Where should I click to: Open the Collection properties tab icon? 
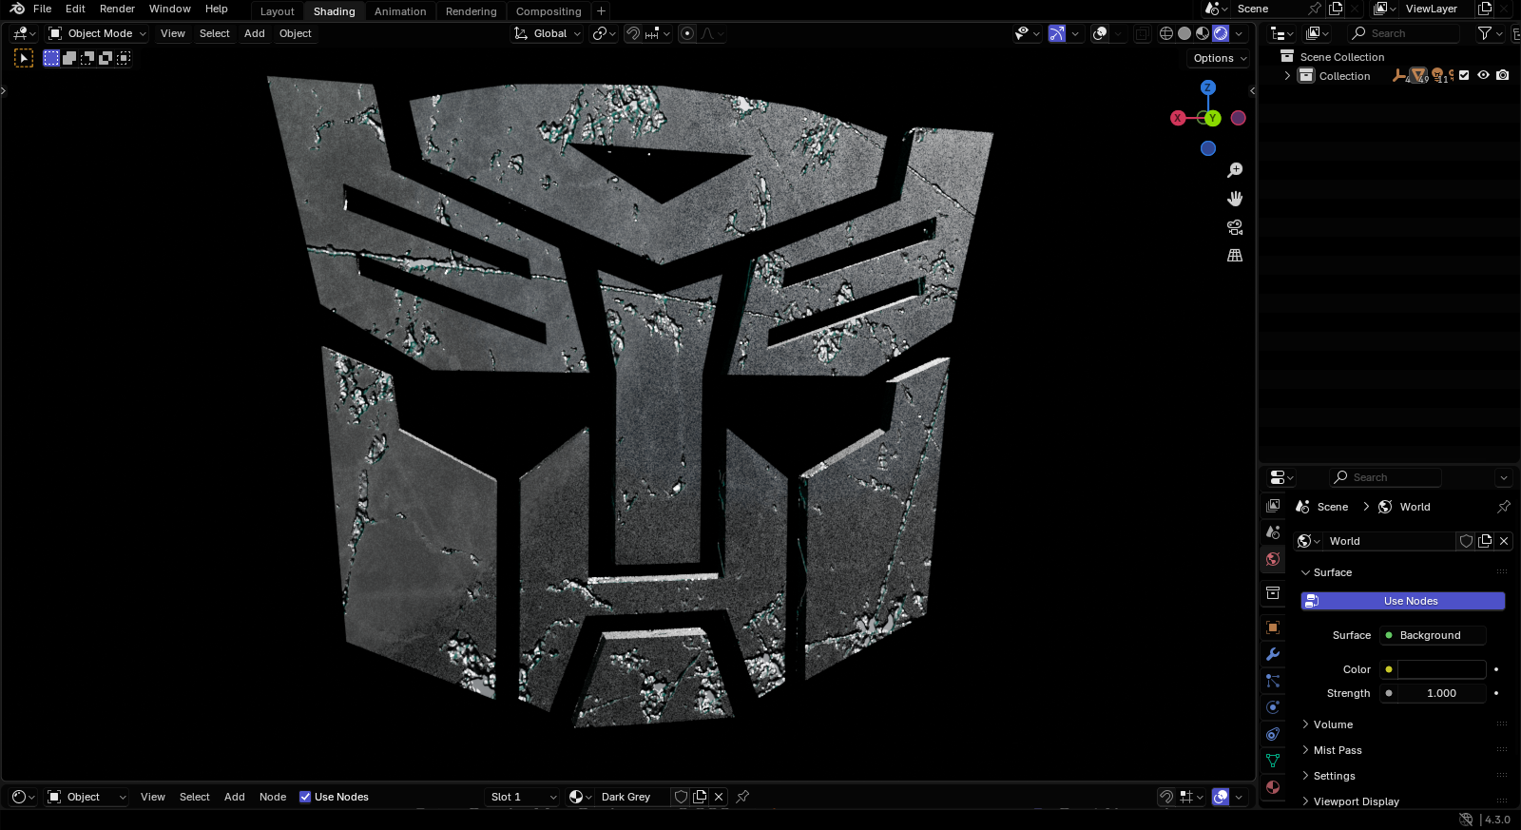tap(1273, 593)
